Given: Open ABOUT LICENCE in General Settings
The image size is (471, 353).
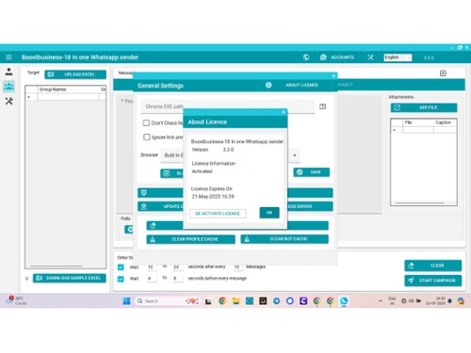Looking at the screenshot, I should (301, 85).
